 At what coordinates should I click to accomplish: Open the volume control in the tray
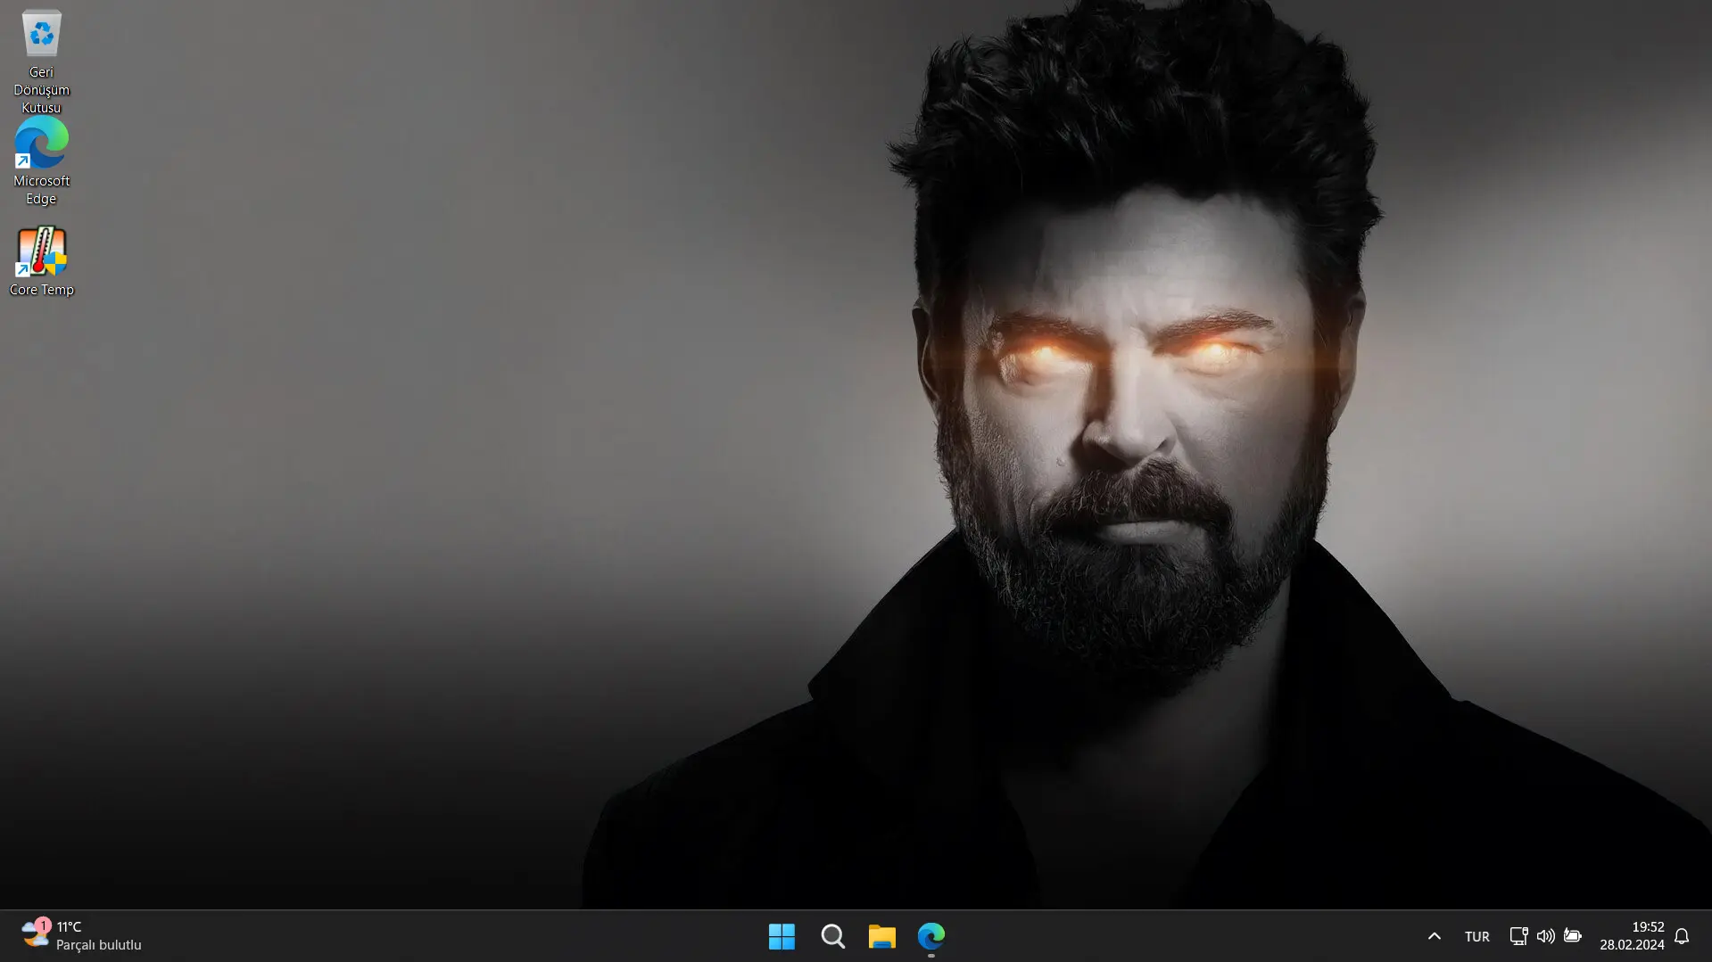(x=1545, y=936)
